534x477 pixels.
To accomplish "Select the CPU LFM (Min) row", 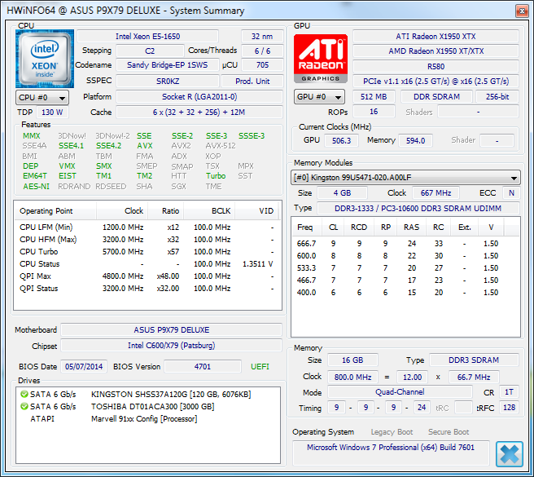I will click(147, 227).
